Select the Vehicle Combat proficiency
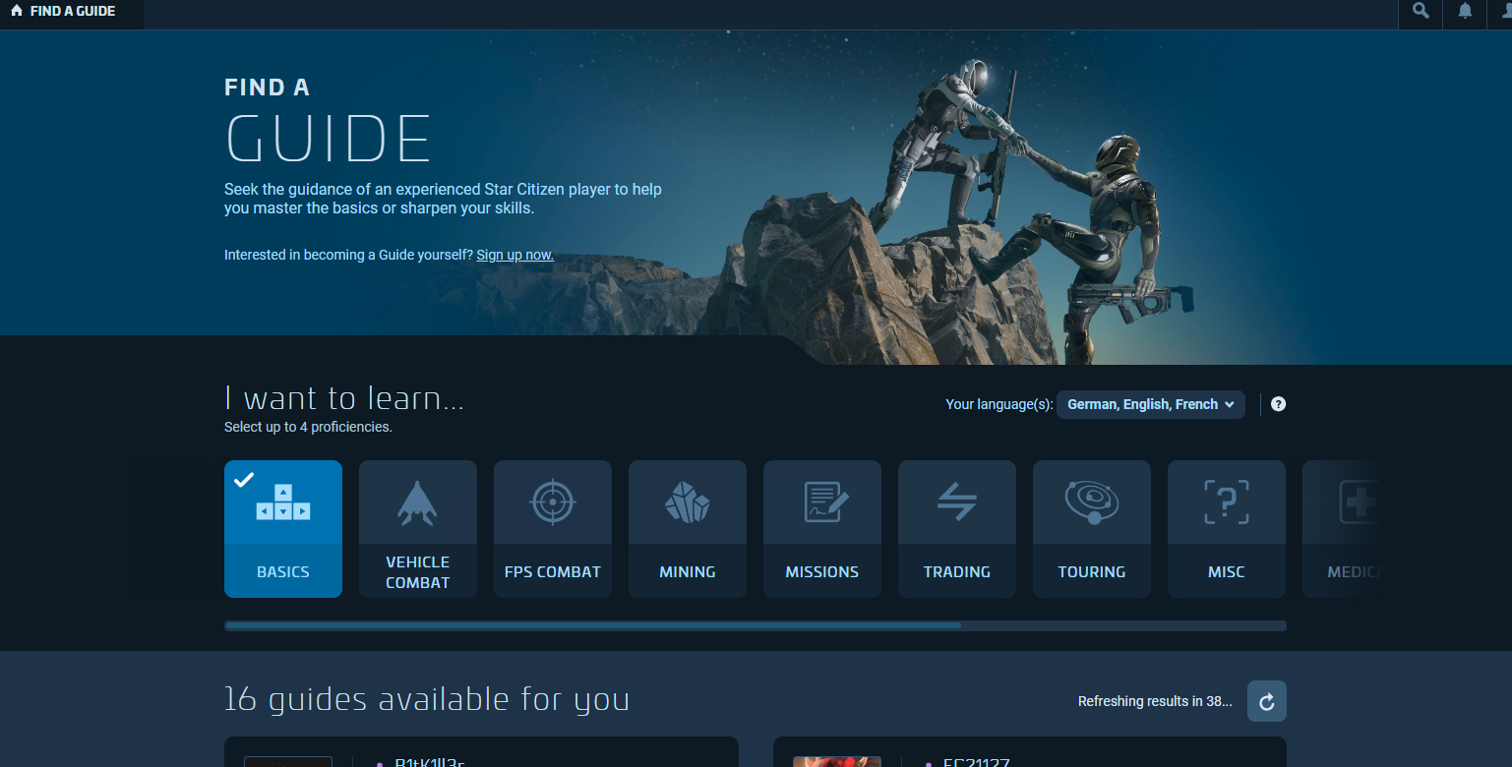 (418, 529)
